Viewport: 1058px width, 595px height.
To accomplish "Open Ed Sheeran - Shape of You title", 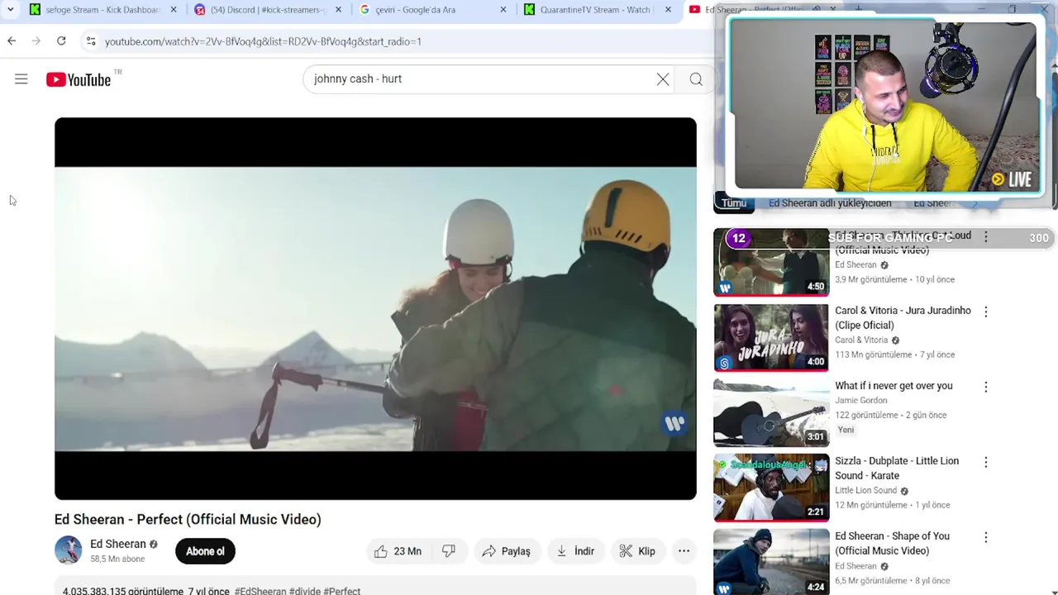I will [892, 544].
